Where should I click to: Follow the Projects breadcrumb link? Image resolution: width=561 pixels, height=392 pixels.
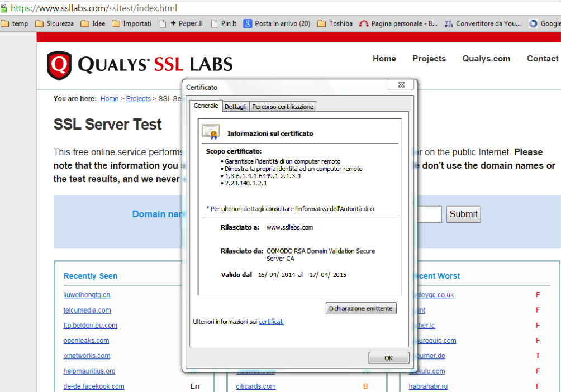(138, 99)
